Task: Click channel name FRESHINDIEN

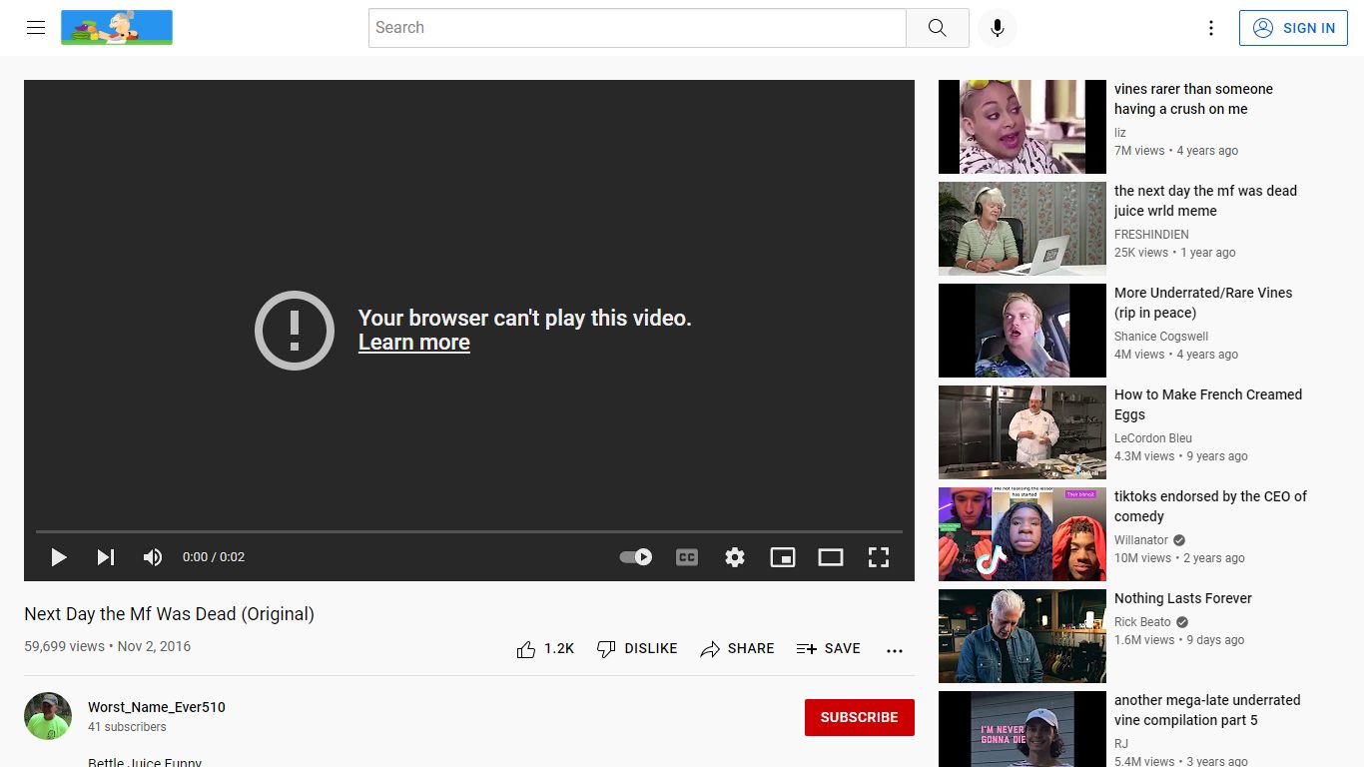Action: tap(1151, 235)
